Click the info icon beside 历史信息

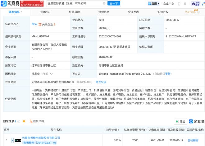point(198,12)
